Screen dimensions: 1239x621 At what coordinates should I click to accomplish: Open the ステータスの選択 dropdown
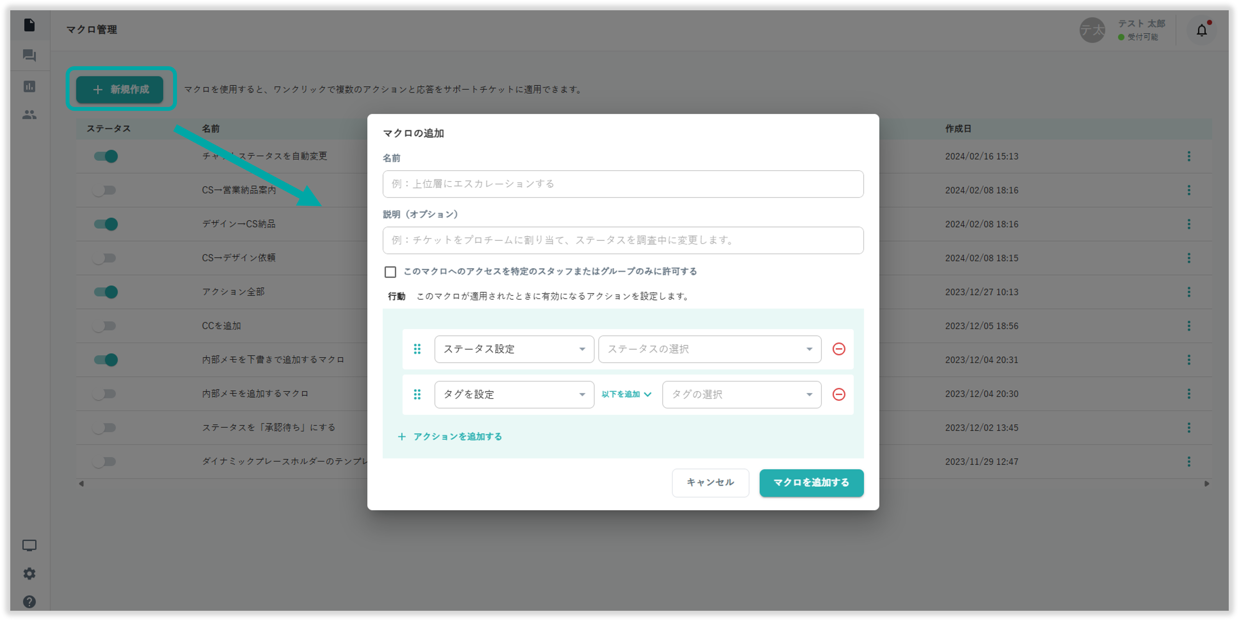[x=710, y=349]
